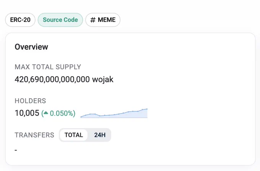Click the sparkline dip after the early bump
The image size is (260, 171).
pyautogui.click(x=100, y=116)
